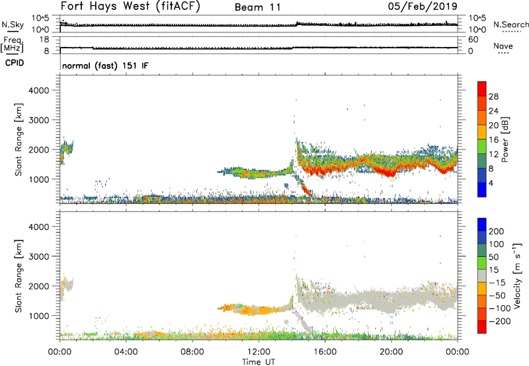Click the '28' tick on power scale
529x366 pixels.
493,96
